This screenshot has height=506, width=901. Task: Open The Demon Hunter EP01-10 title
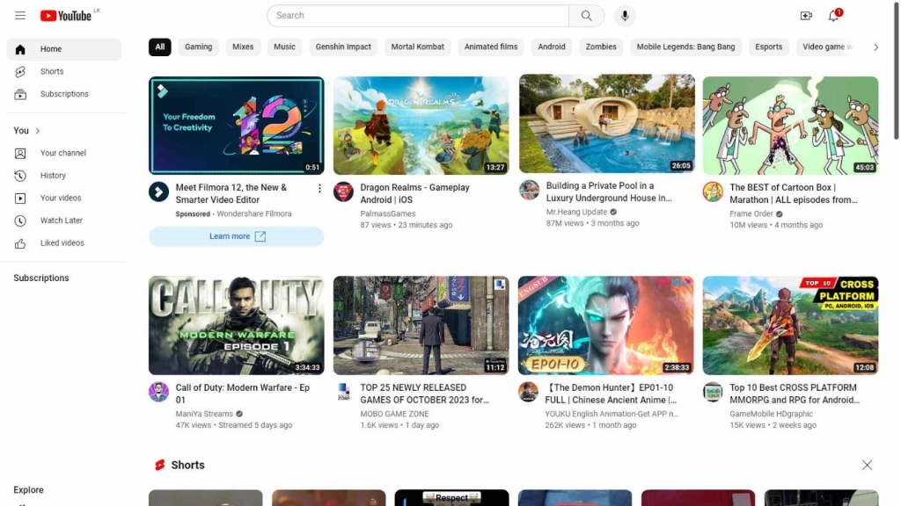point(611,394)
